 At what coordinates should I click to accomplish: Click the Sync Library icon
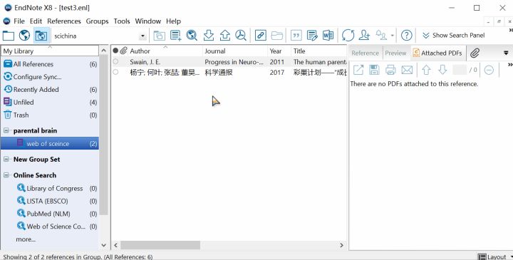(348, 36)
